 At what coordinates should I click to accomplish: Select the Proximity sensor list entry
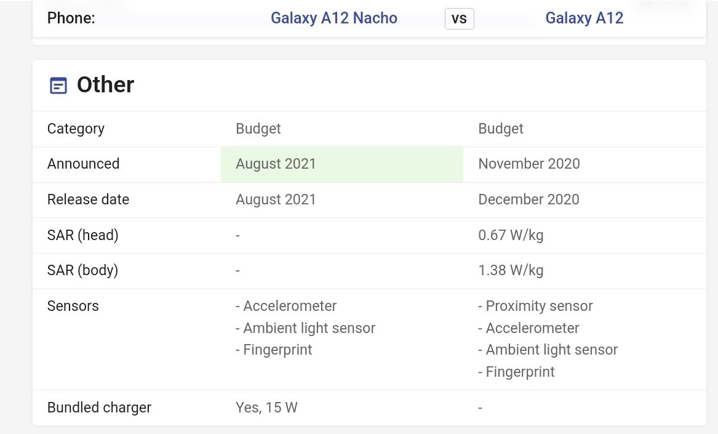(535, 306)
